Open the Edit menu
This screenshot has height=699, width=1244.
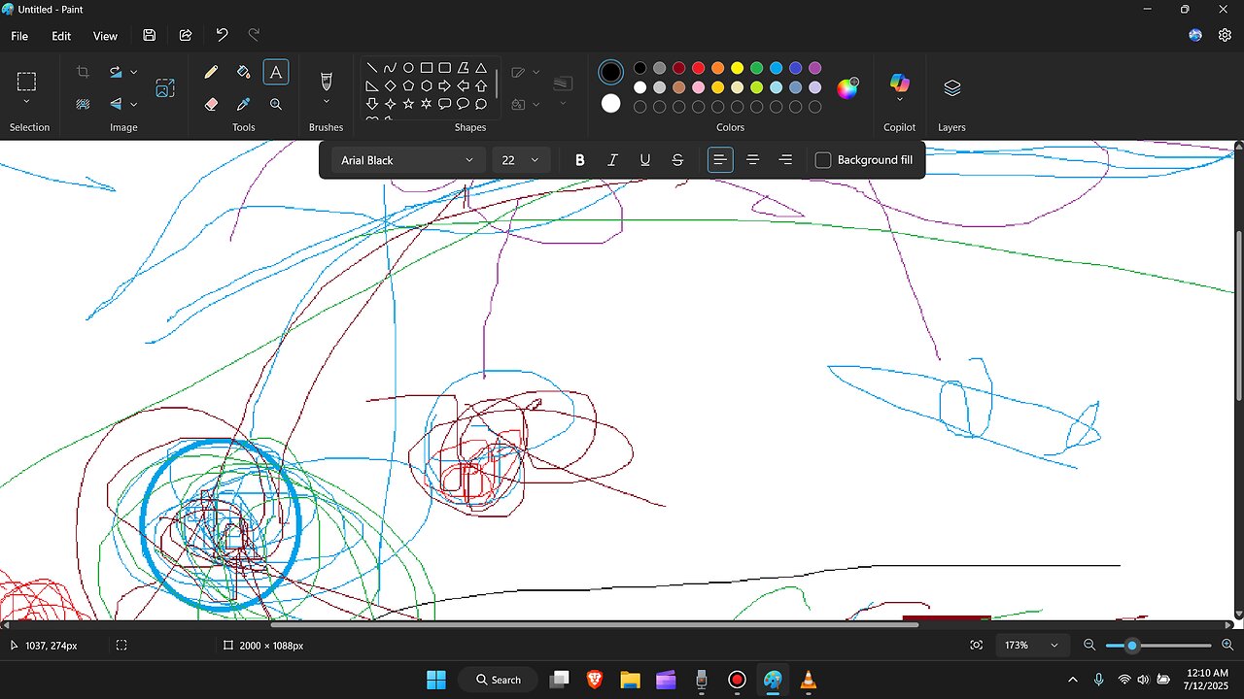[x=61, y=36]
